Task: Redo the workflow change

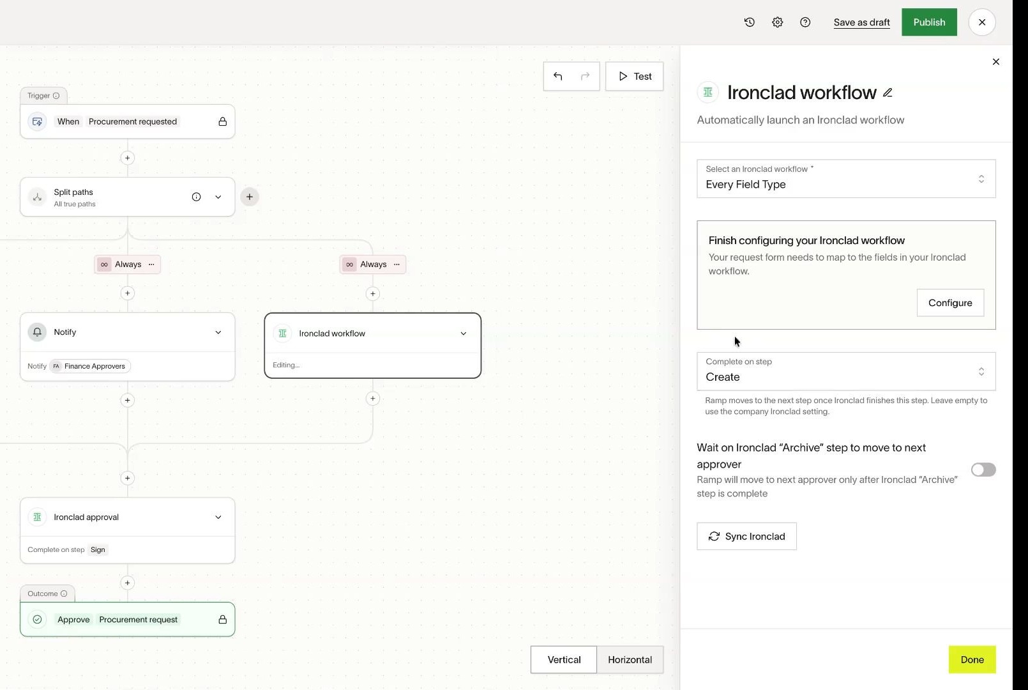Action: (x=585, y=76)
